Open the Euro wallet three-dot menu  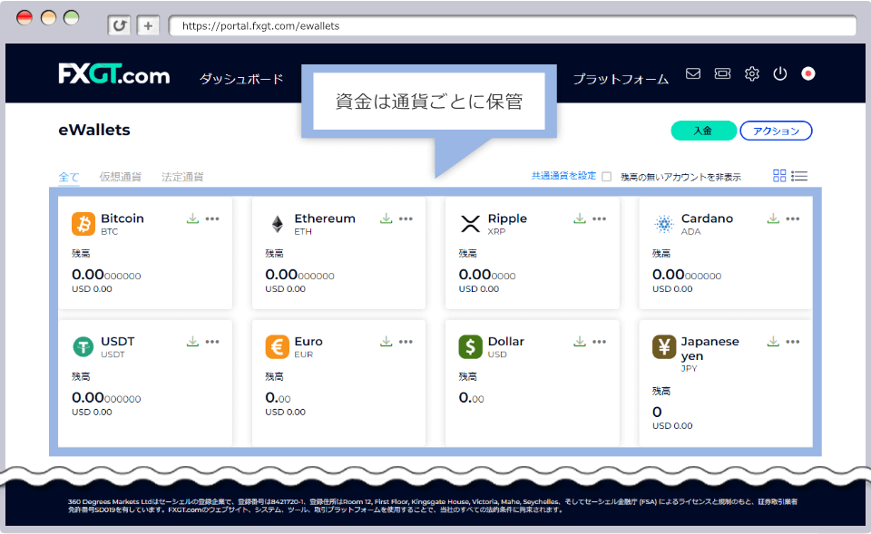406,342
